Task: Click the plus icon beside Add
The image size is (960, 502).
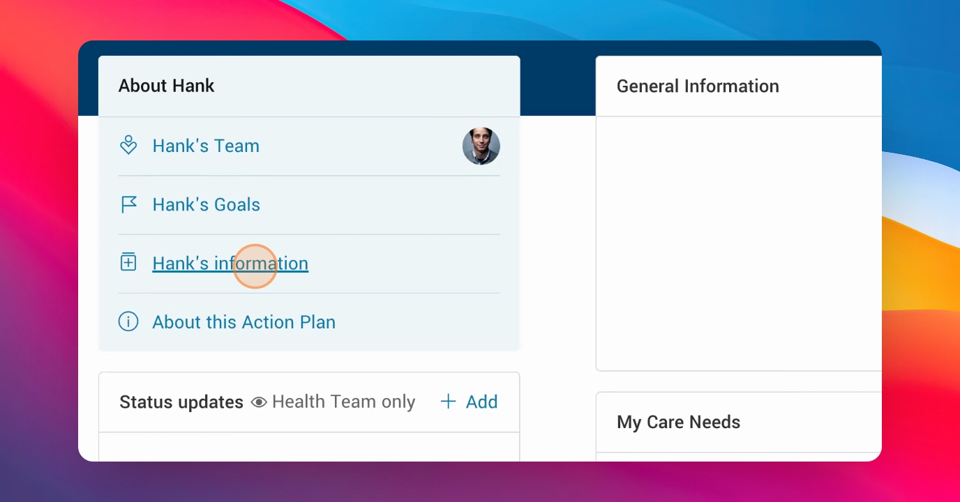Action: (x=448, y=402)
